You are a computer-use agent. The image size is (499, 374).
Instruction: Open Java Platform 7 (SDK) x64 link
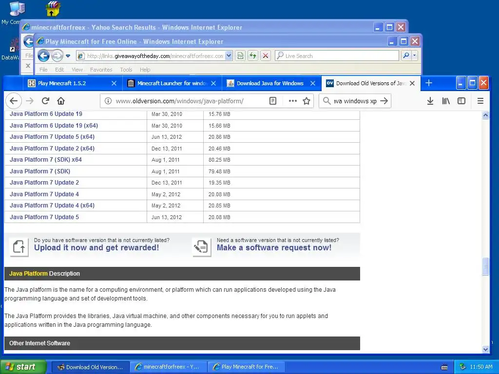click(45, 160)
